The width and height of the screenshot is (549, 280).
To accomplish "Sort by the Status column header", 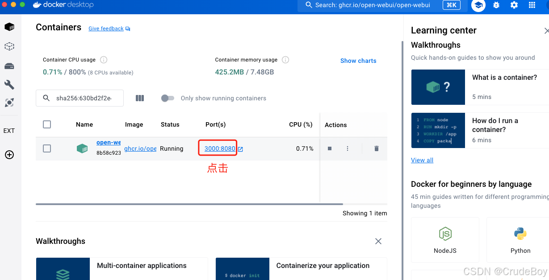I will coord(170,124).
